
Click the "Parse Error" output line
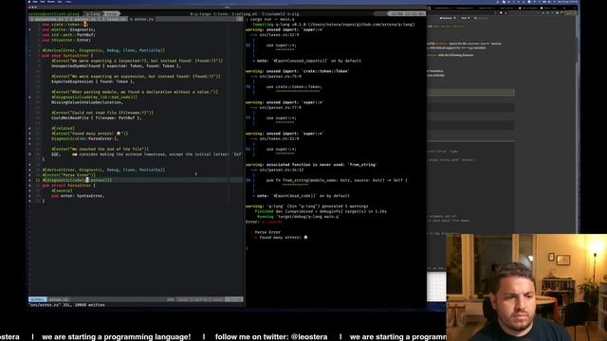(267, 232)
